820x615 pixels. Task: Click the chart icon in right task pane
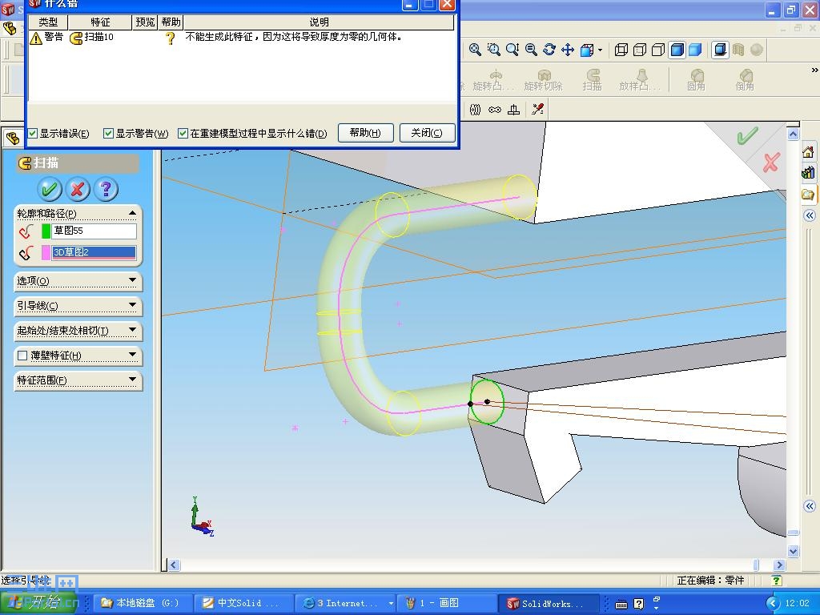pyautogui.click(x=808, y=172)
